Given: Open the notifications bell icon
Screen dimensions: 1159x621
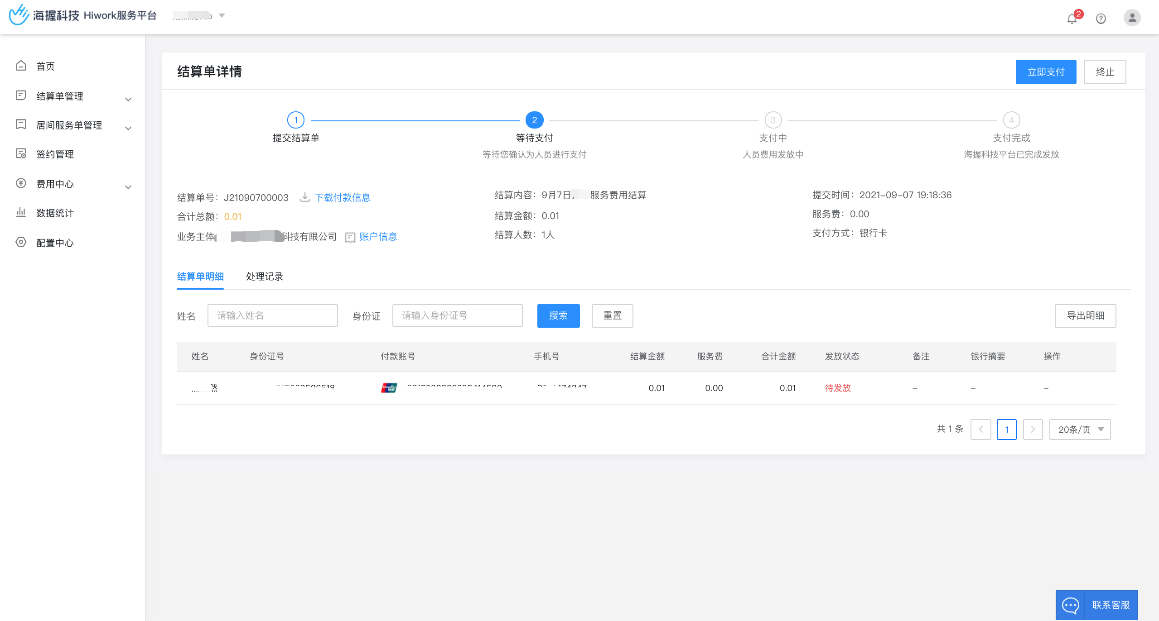Looking at the screenshot, I should [1072, 19].
